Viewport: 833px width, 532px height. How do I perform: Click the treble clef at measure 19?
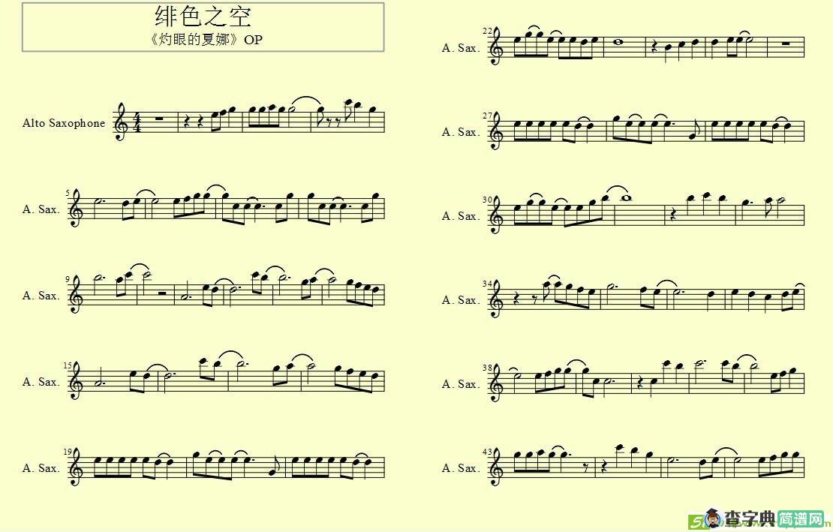click(x=76, y=467)
